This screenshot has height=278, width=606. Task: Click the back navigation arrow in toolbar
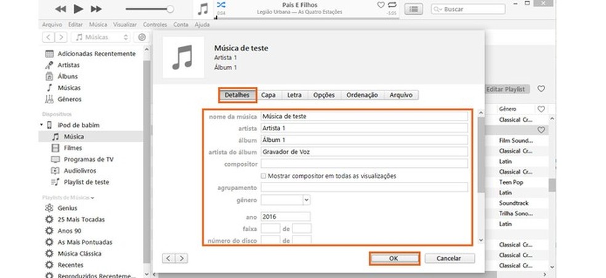click(48, 37)
